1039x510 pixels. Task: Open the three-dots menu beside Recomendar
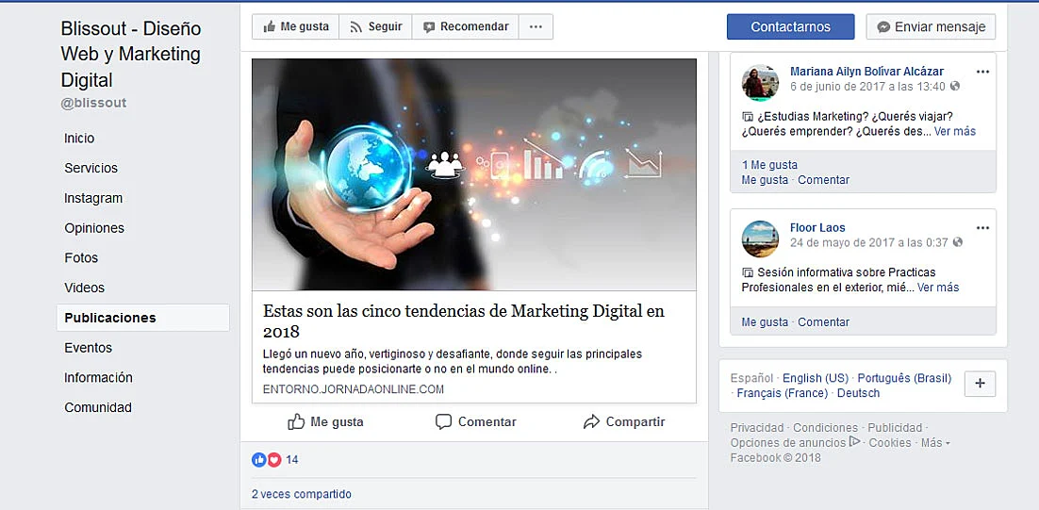[x=536, y=27]
